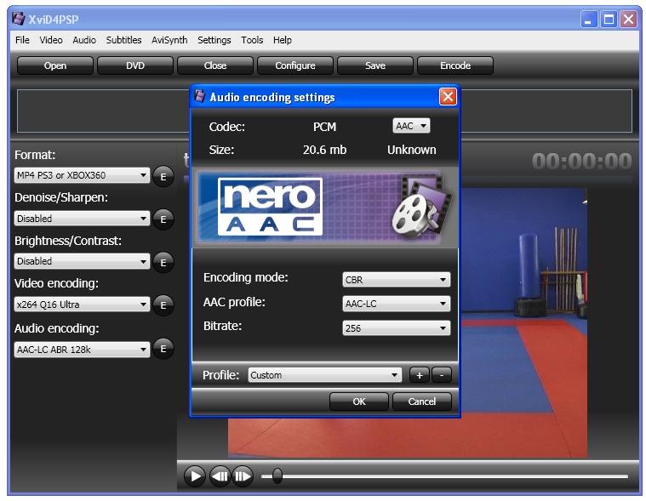
Task: Click the 20.6 mb size value
Action: click(324, 150)
